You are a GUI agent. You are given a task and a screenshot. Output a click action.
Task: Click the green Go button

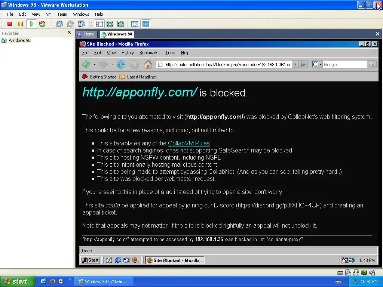pyautogui.click(x=303, y=64)
